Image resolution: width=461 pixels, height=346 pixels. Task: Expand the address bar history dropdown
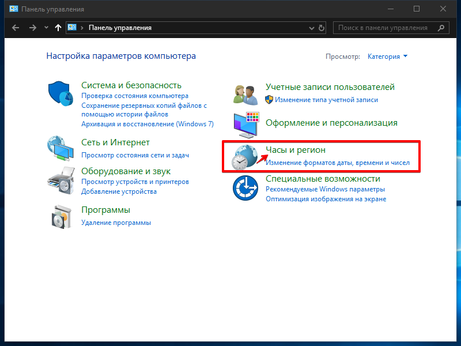tap(312, 28)
